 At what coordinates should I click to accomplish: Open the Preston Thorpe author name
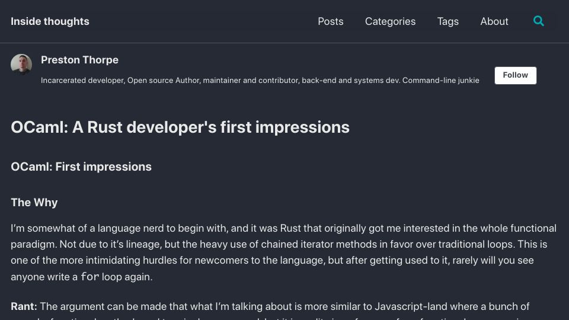(80, 60)
